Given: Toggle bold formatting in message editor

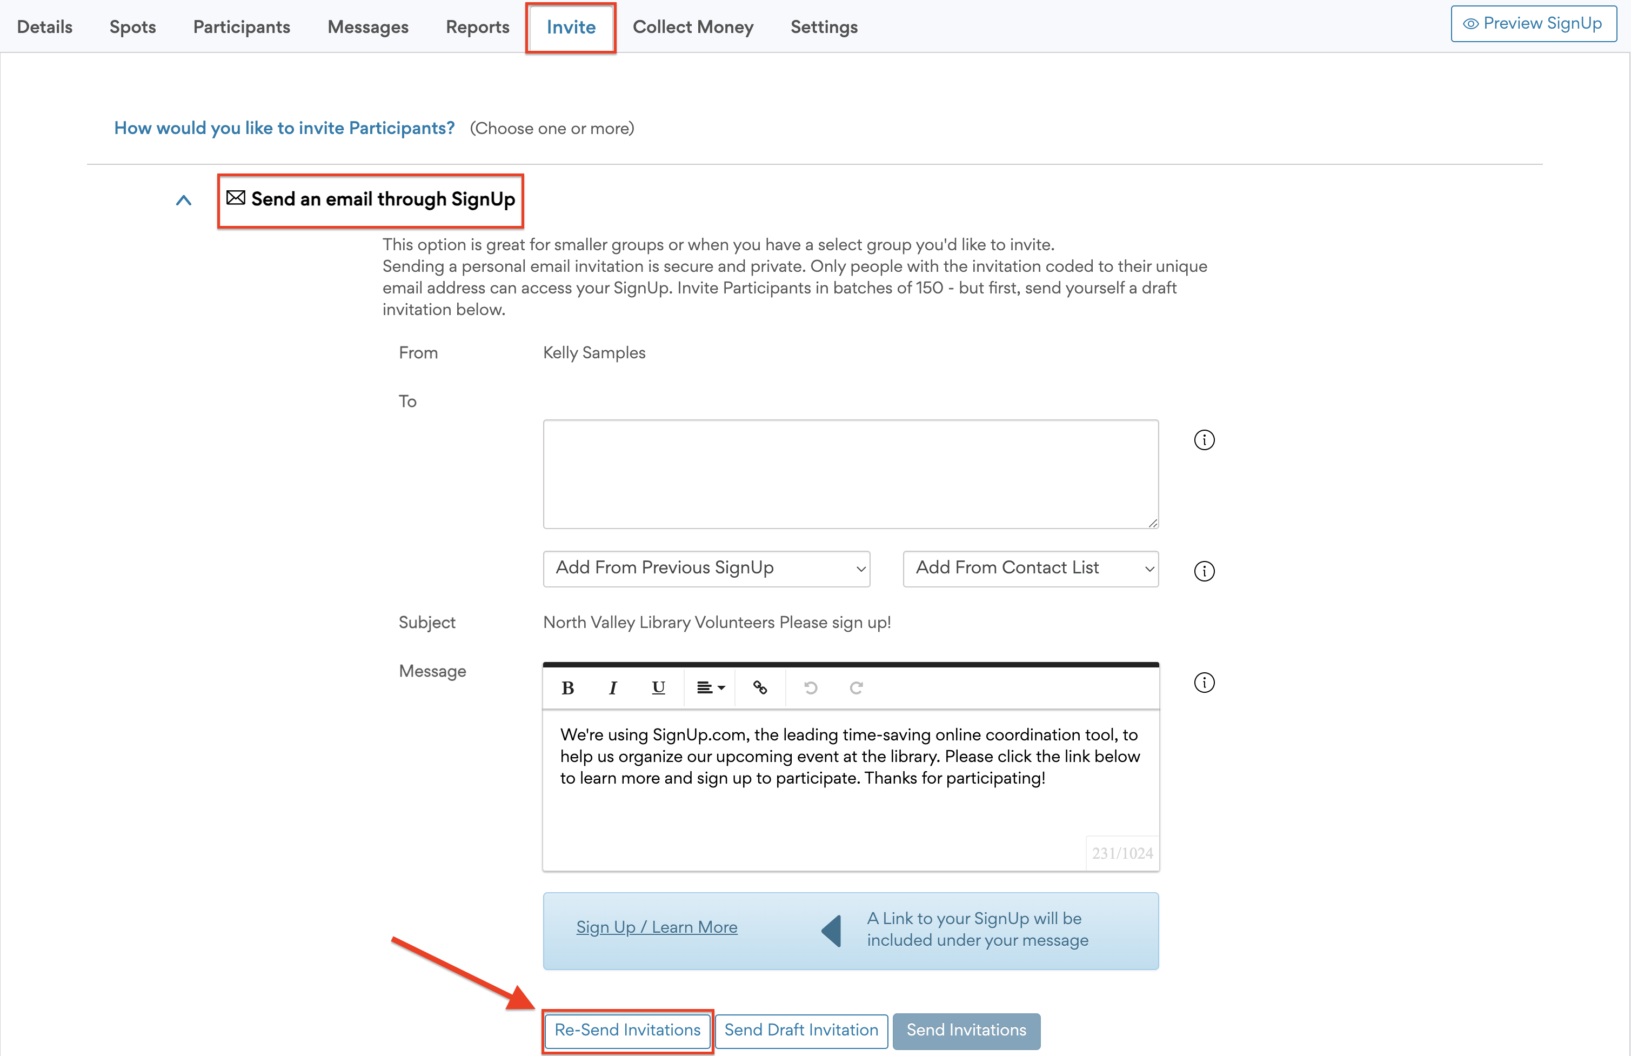Looking at the screenshot, I should 567,687.
